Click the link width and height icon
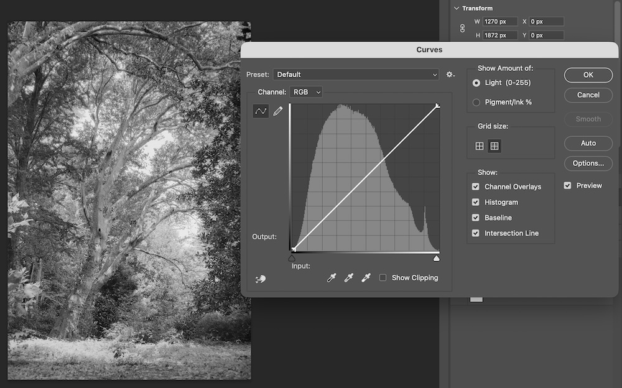The width and height of the screenshot is (622, 388). (462, 29)
